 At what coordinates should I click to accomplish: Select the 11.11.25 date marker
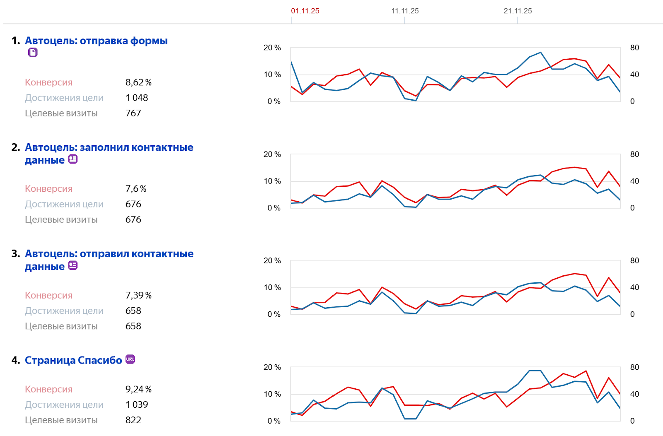tap(405, 11)
